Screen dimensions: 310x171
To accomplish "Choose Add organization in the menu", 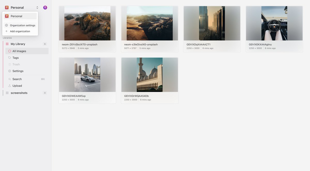I will pyautogui.click(x=20, y=31).
